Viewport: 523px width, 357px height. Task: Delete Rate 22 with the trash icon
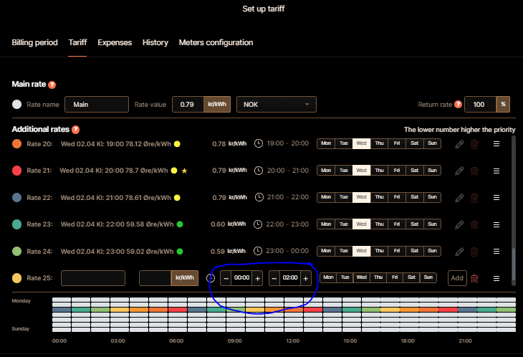[474, 198]
